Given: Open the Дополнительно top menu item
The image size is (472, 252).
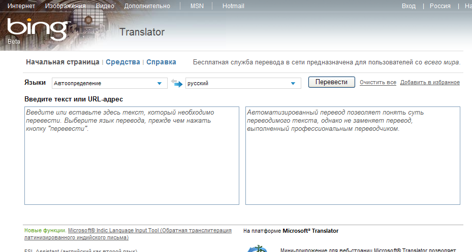Looking at the screenshot, I should click(x=147, y=6).
